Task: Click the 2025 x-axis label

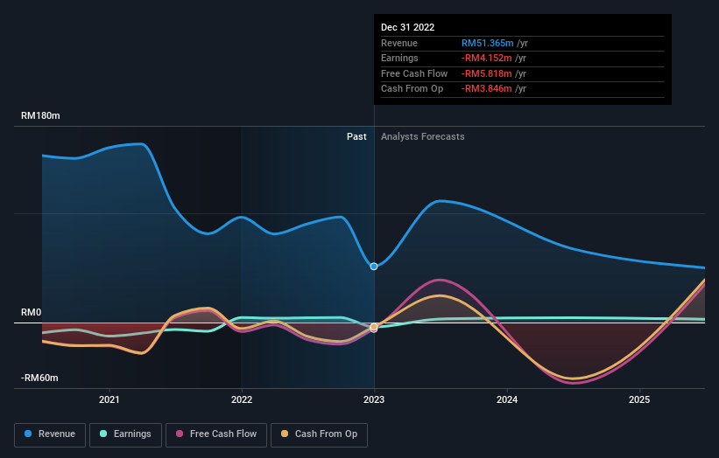Action: coord(639,399)
